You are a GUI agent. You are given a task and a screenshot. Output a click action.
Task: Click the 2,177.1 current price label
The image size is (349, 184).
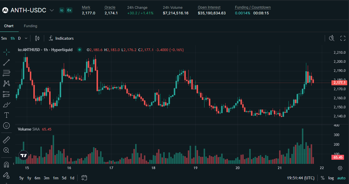coord(339,83)
